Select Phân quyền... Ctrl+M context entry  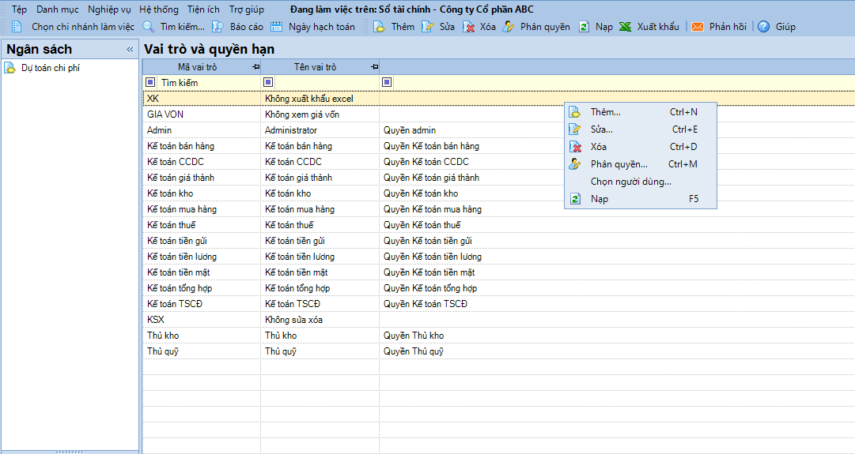coord(640,164)
